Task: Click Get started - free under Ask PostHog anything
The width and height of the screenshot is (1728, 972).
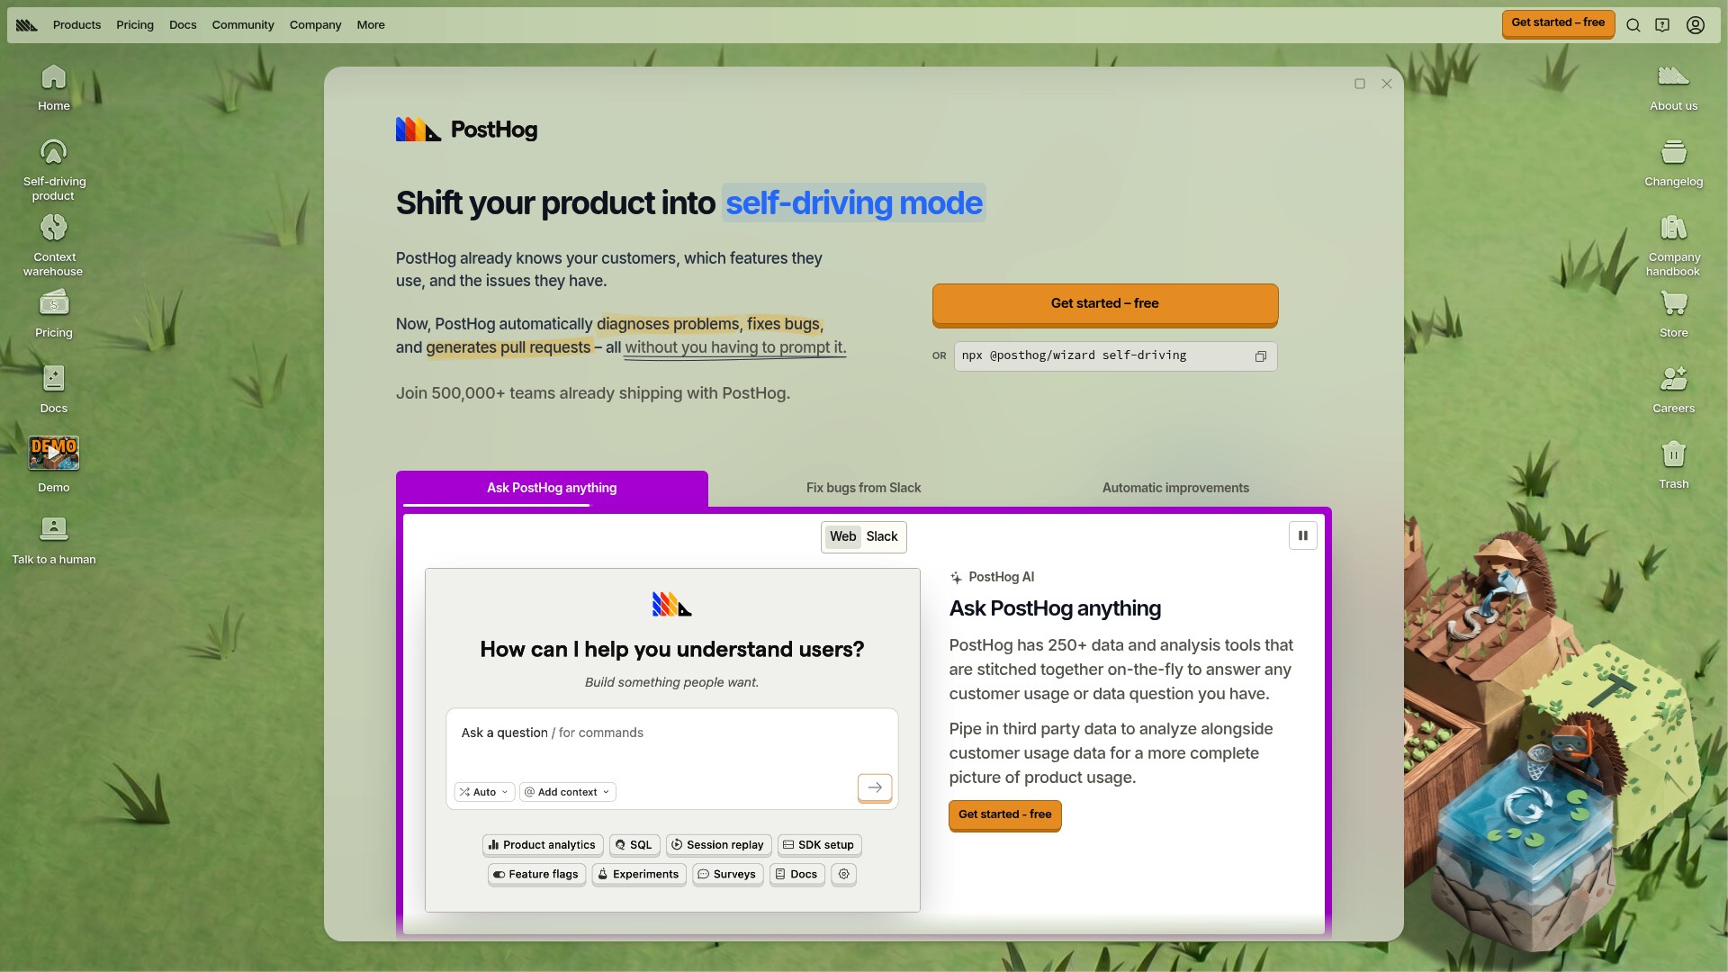Action: pyautogui.click(x=1005, y=814)
